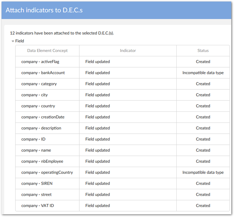This screenshot has width=234, height=217.
Task: Select the company - operatingCountry row
Action: 47,172
